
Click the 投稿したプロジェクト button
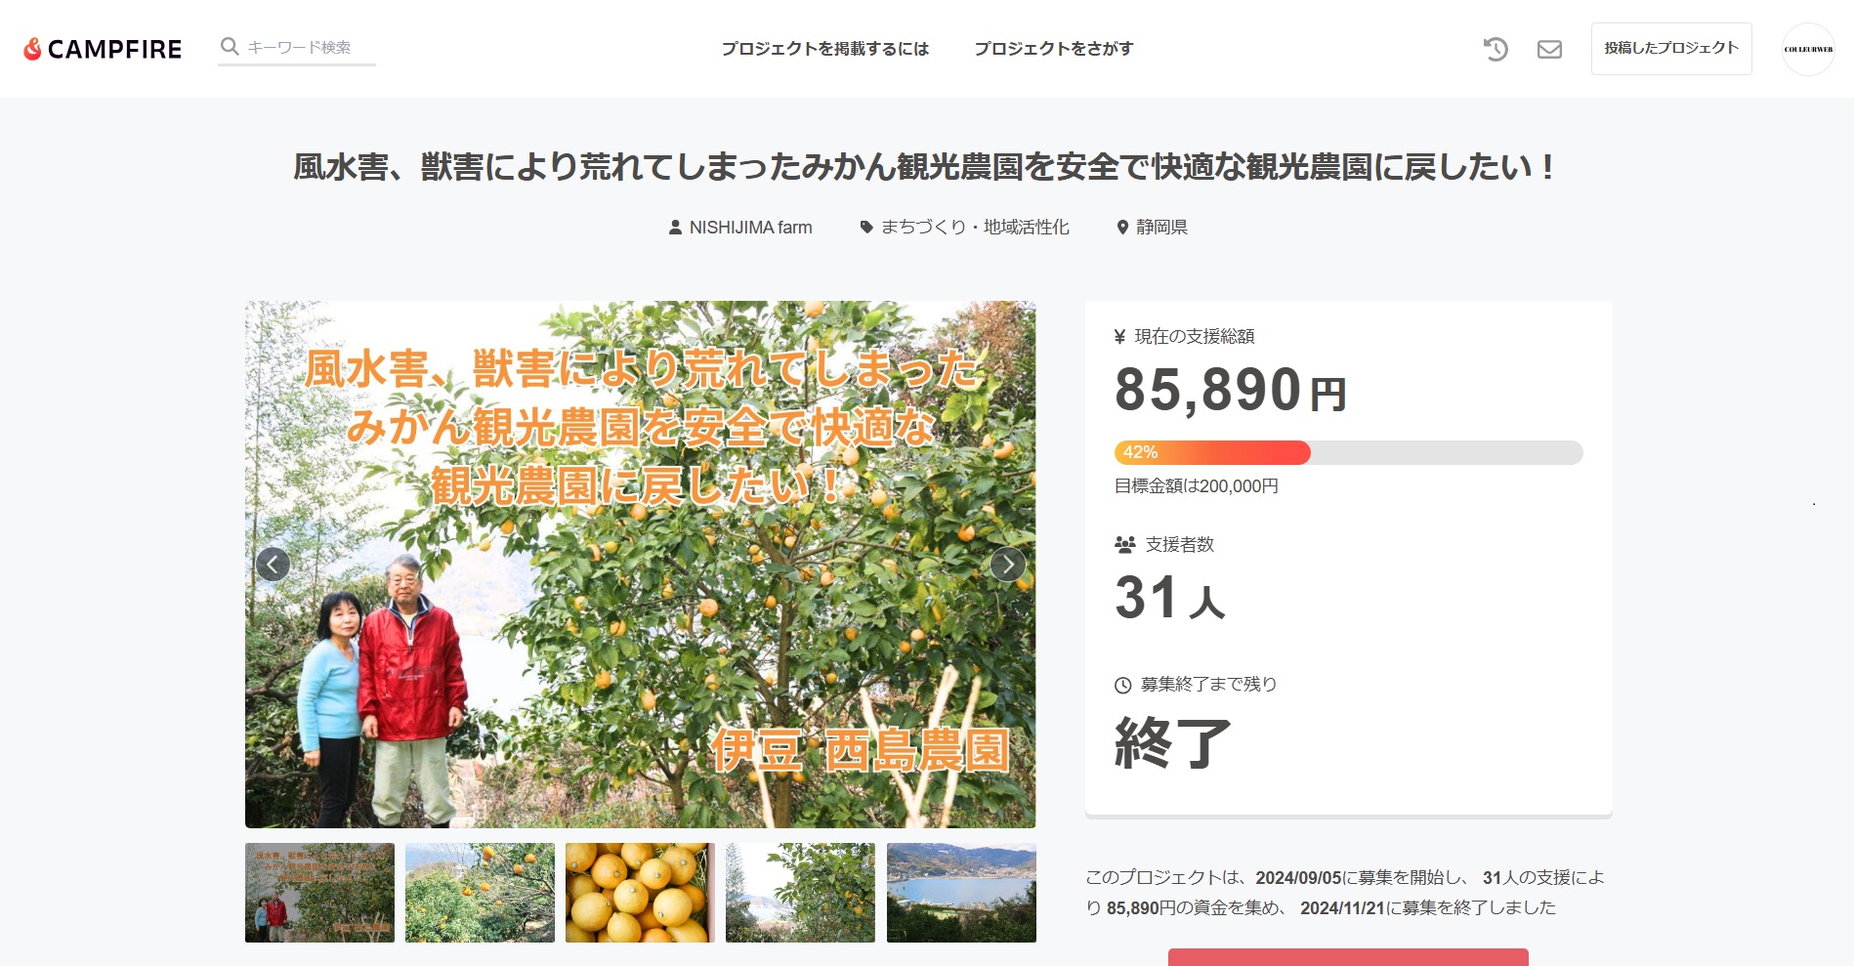(1671, 49)
